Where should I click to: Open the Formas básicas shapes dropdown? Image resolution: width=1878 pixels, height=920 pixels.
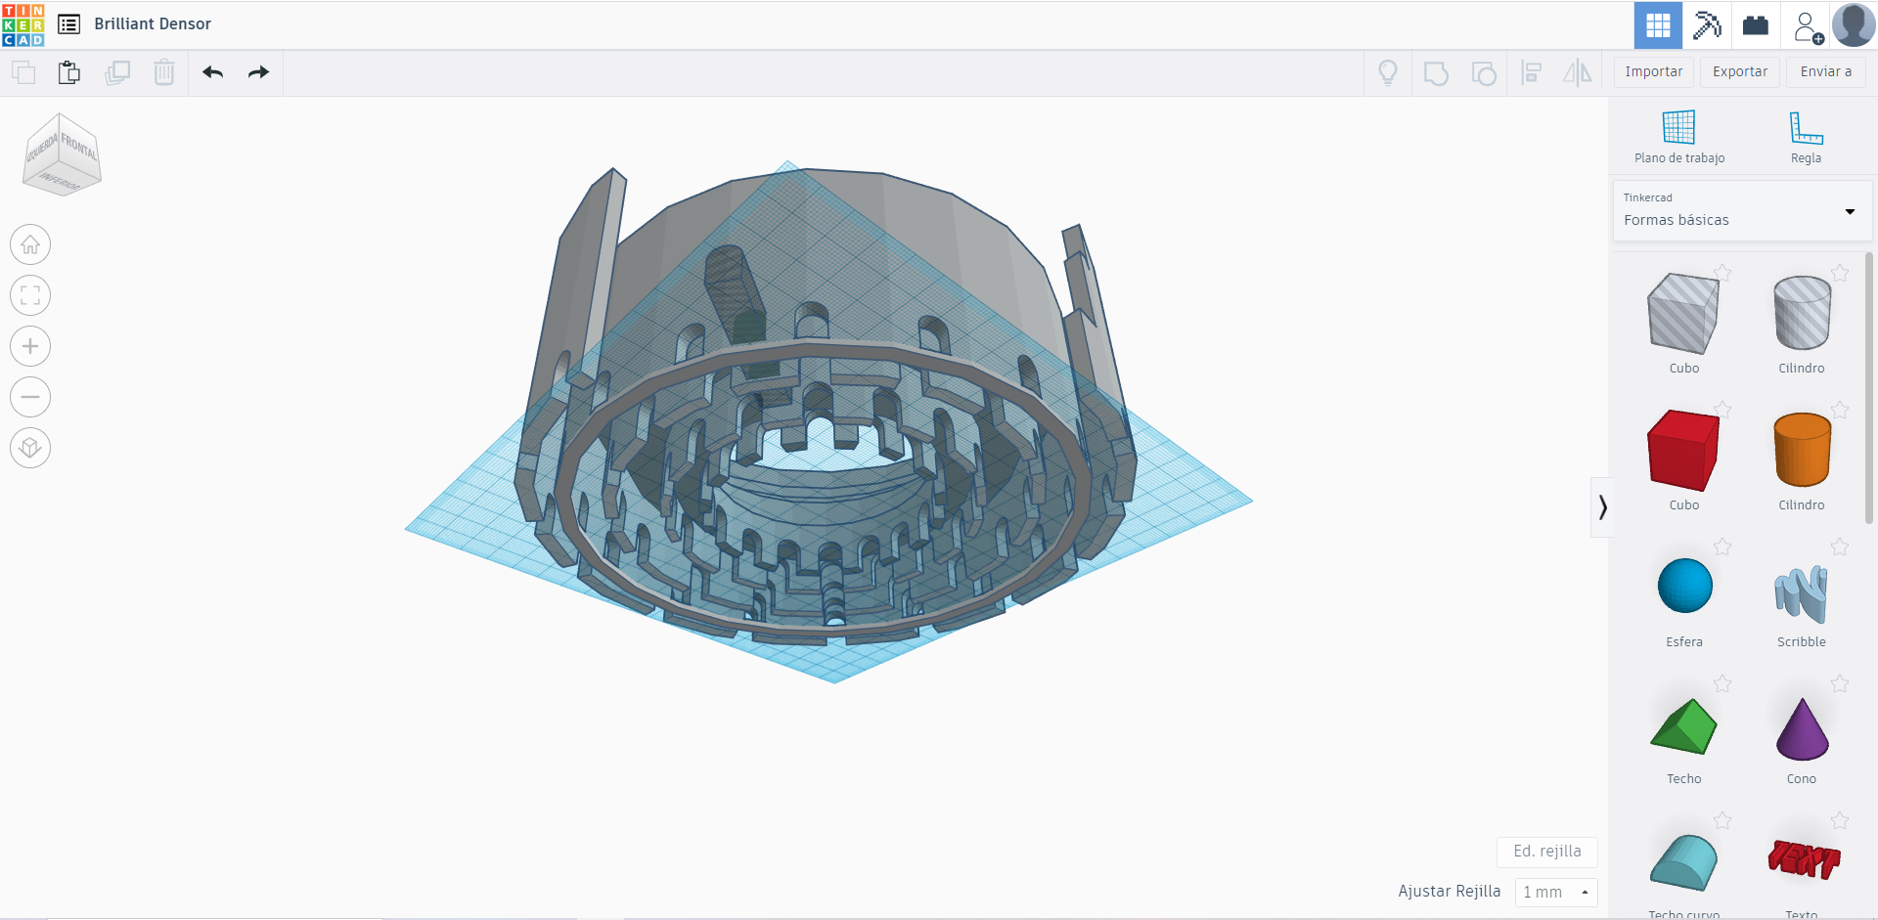click(1741, 210)
